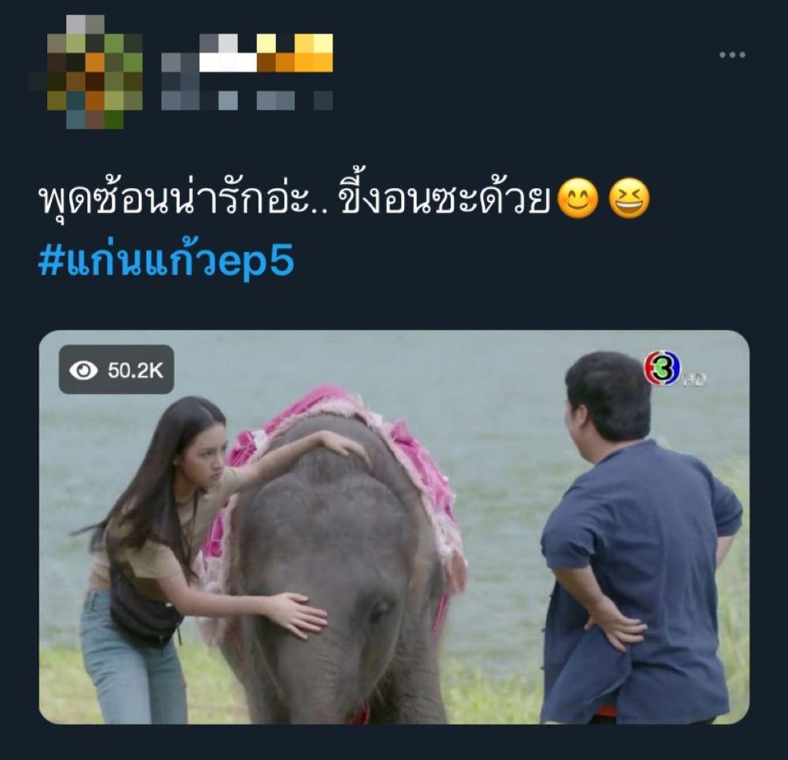Screen dimensions: 788x760
Task: Click the pixelated display name
Action: point(247,52)
